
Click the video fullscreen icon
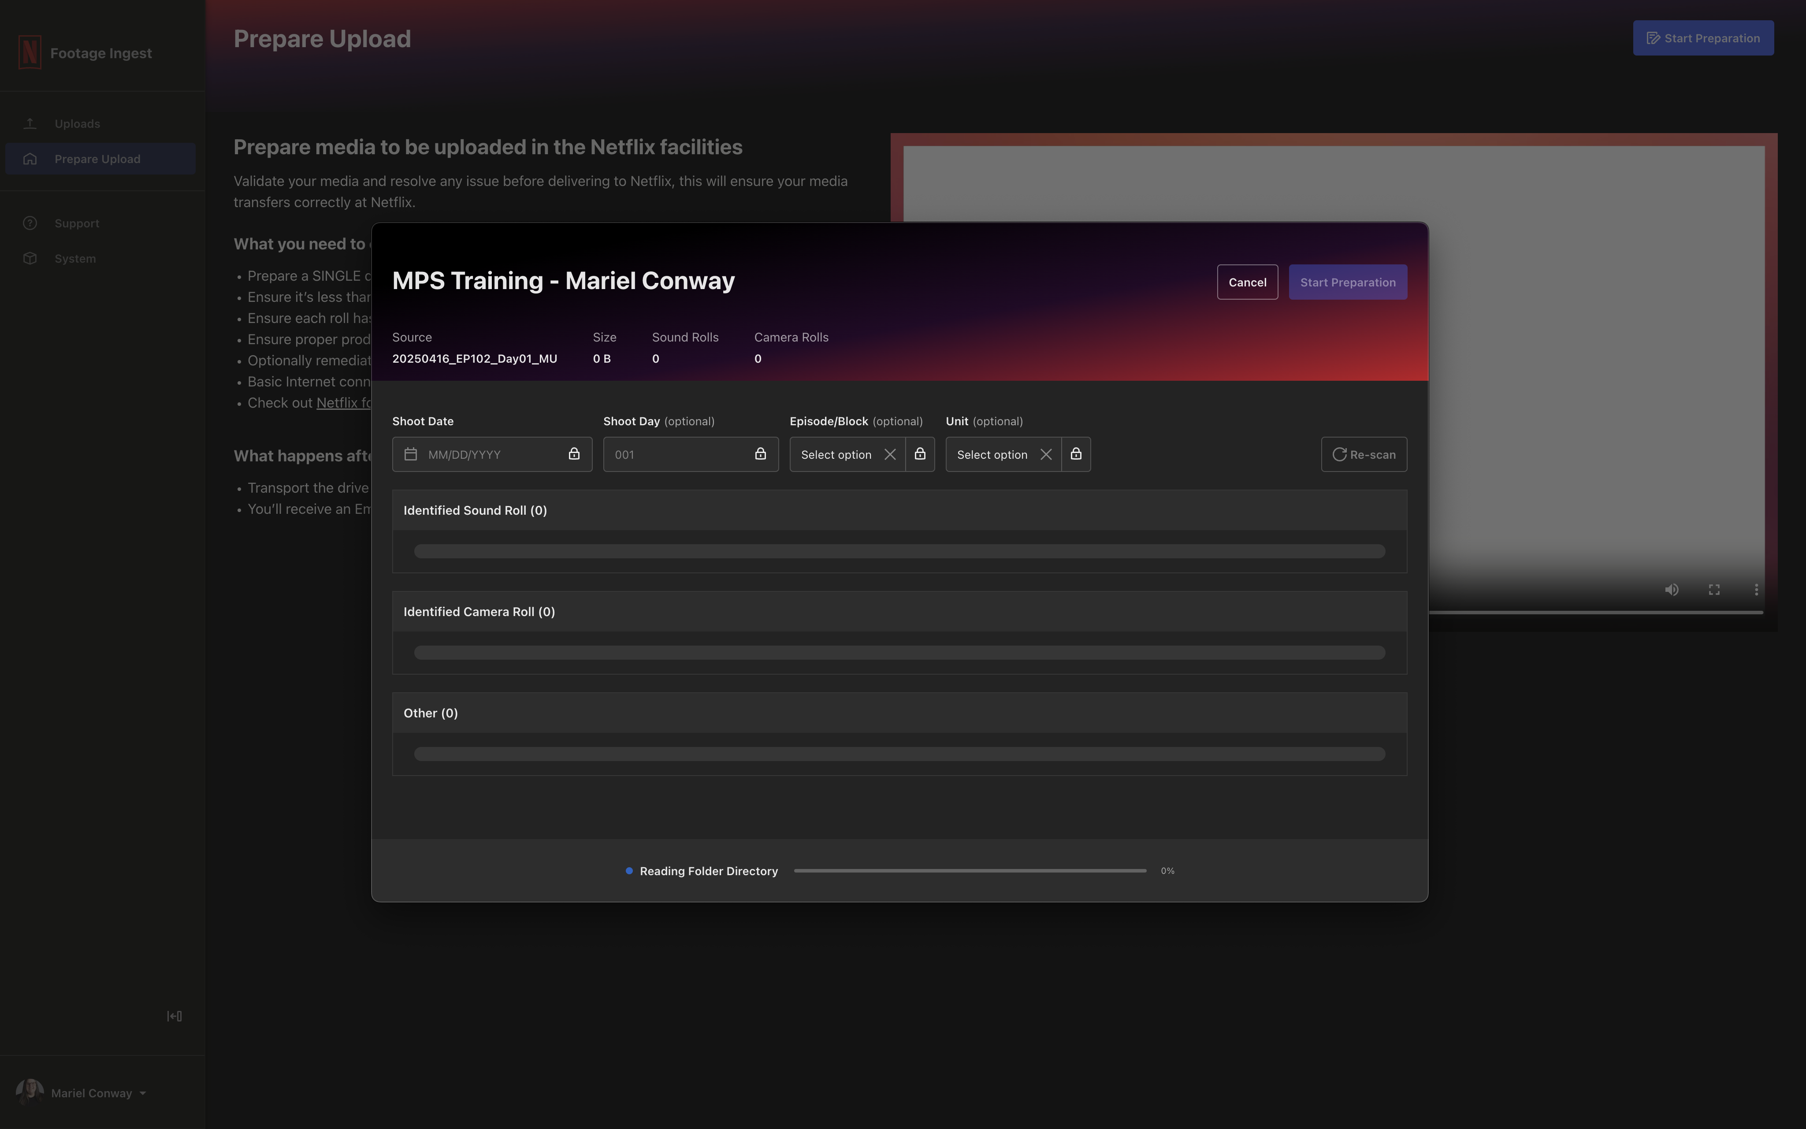click(1714, 590)
